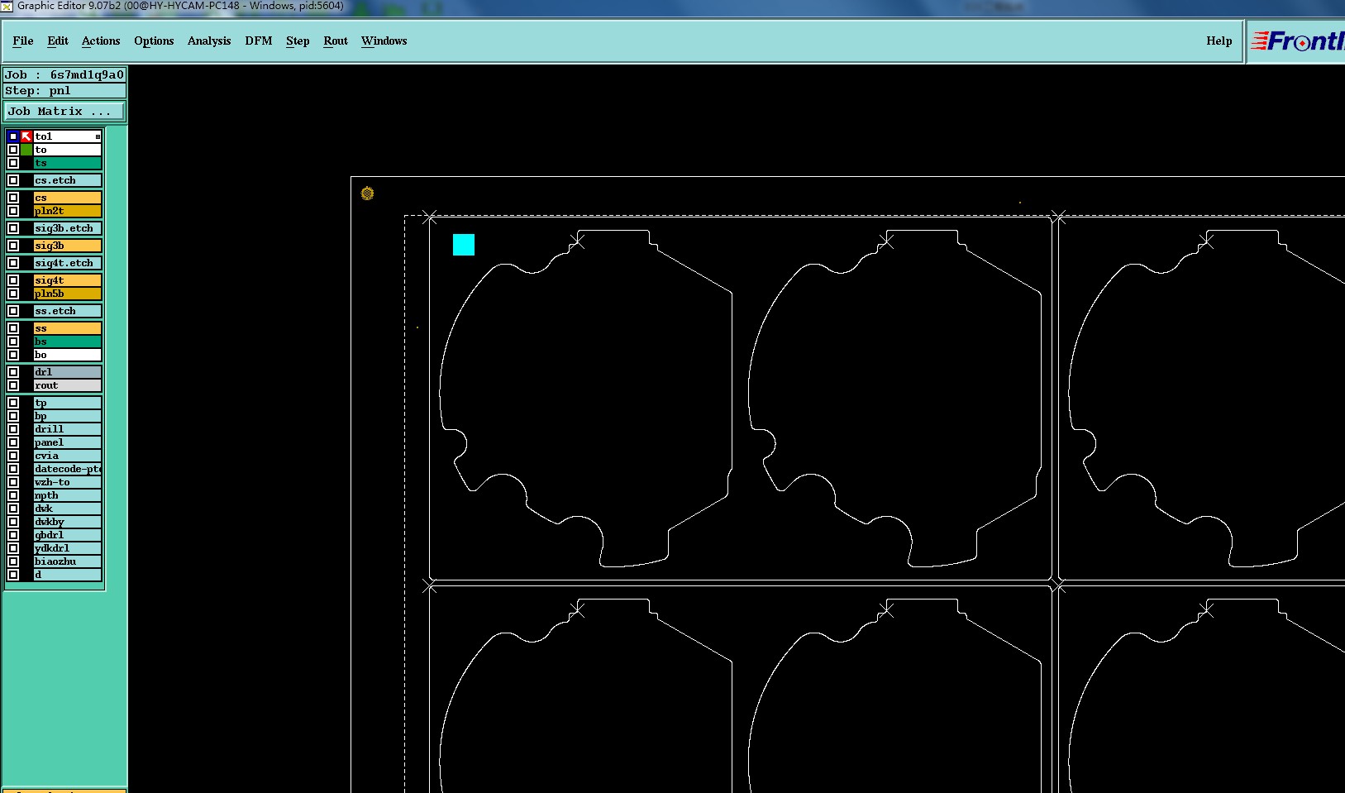This screenshot has width=1345, height=793.
Task: Toggle the display checkbox for layer drill
Action: click(13, 429)
